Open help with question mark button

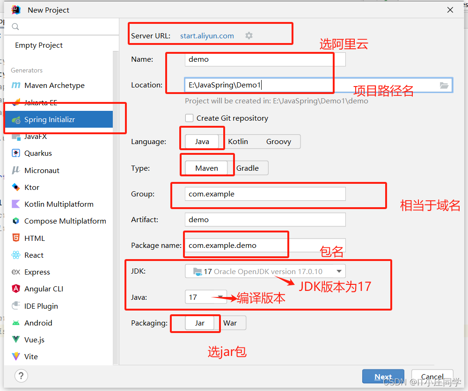click(x=21, y=376)
